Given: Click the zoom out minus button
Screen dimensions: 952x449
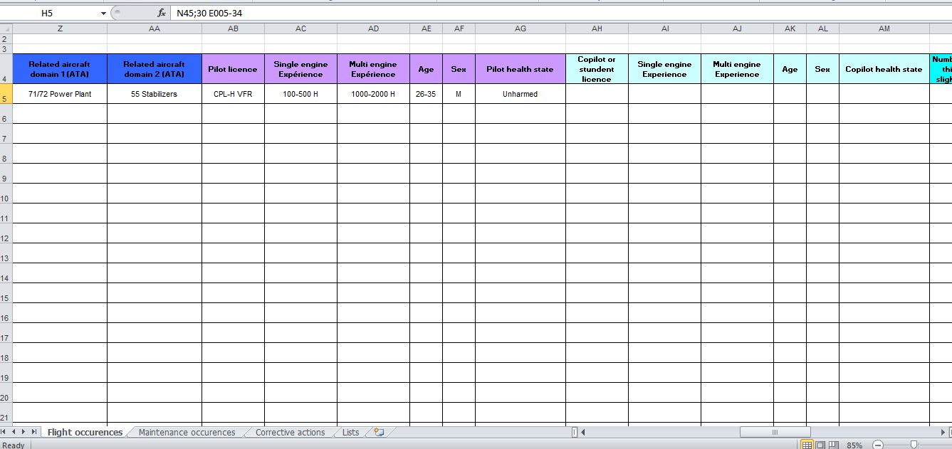Looking at the screenshot, I should click(x=878, y=445).
